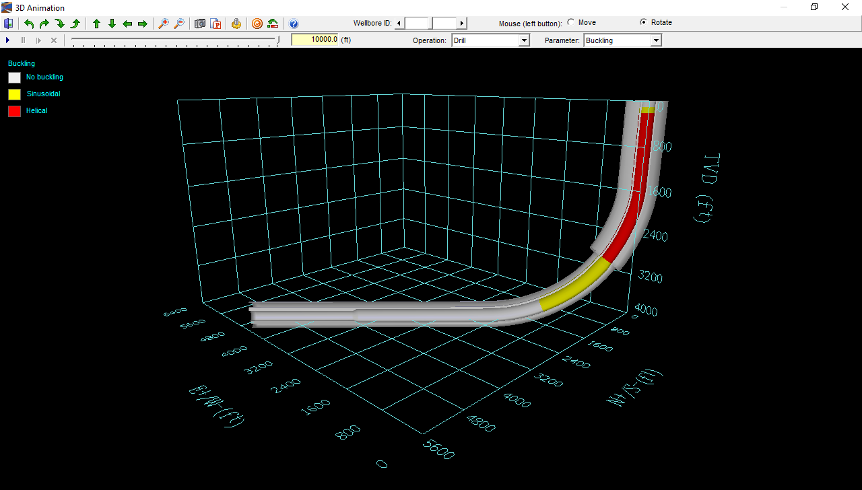The height and width of the screenshot is (490, 862).
Task: Click the export to PowerPoint icon
Action: pyautogui.click(x=215, y=24)
